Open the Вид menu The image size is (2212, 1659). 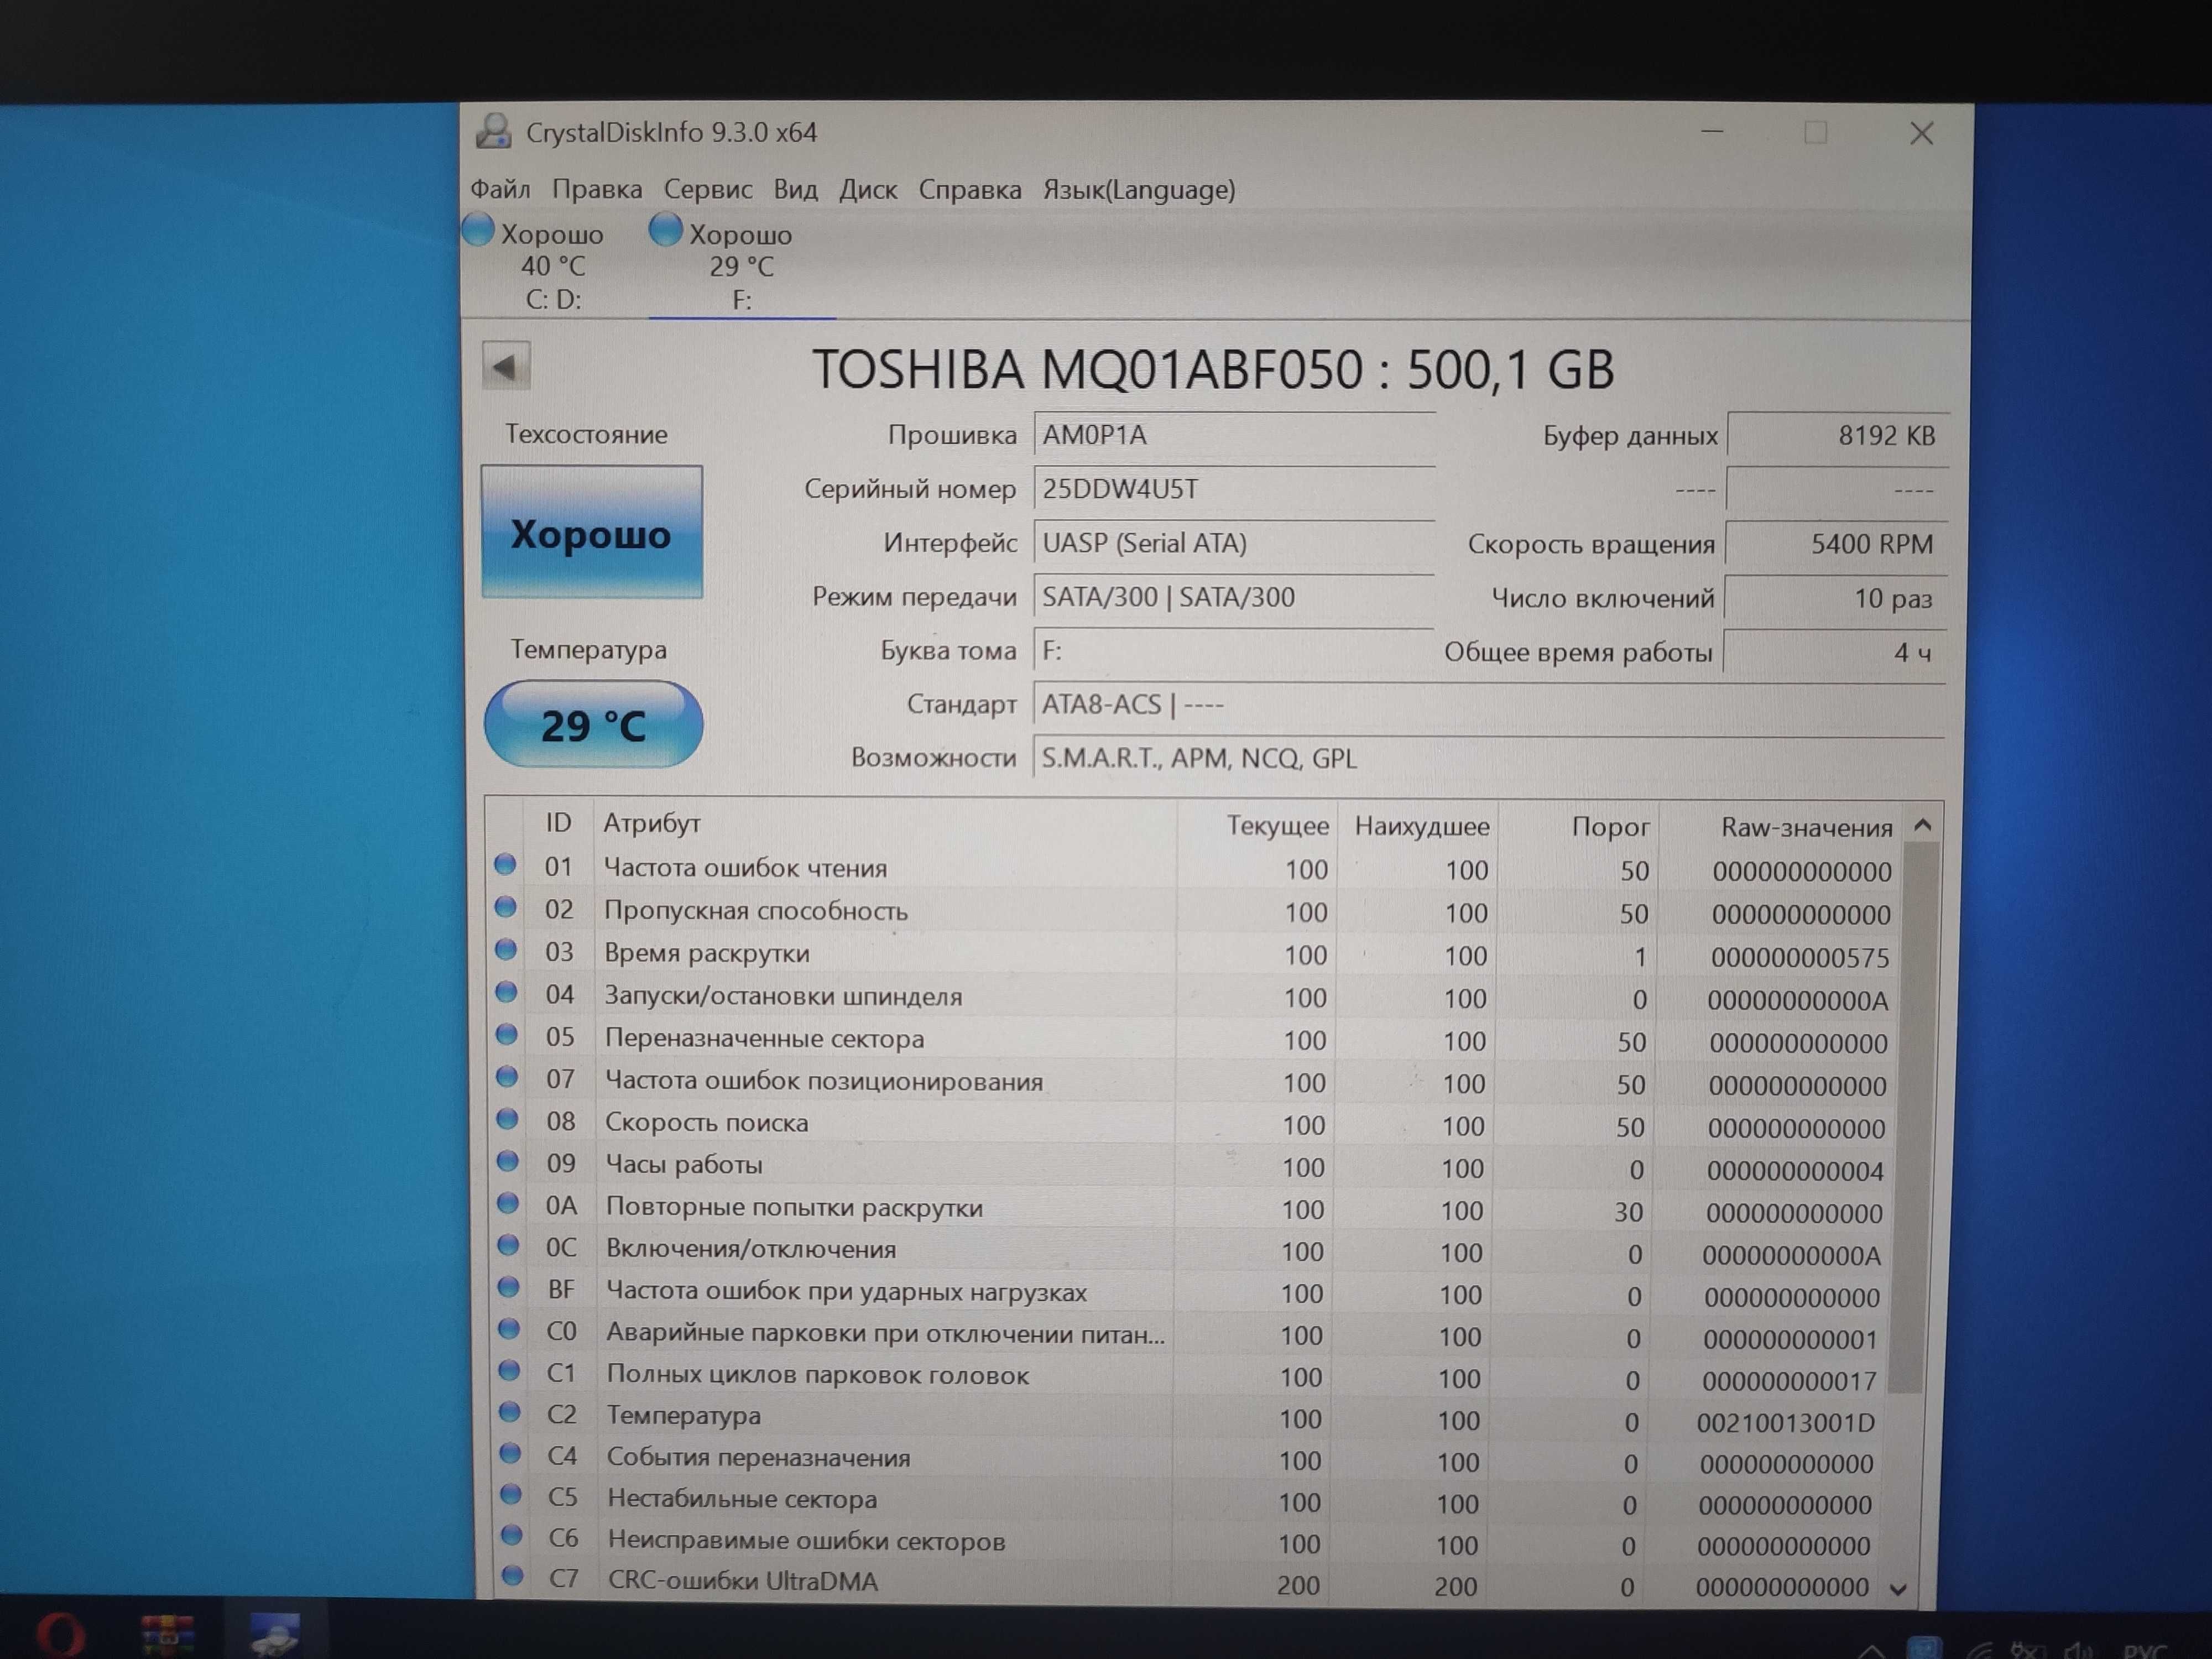coord(795,189)
